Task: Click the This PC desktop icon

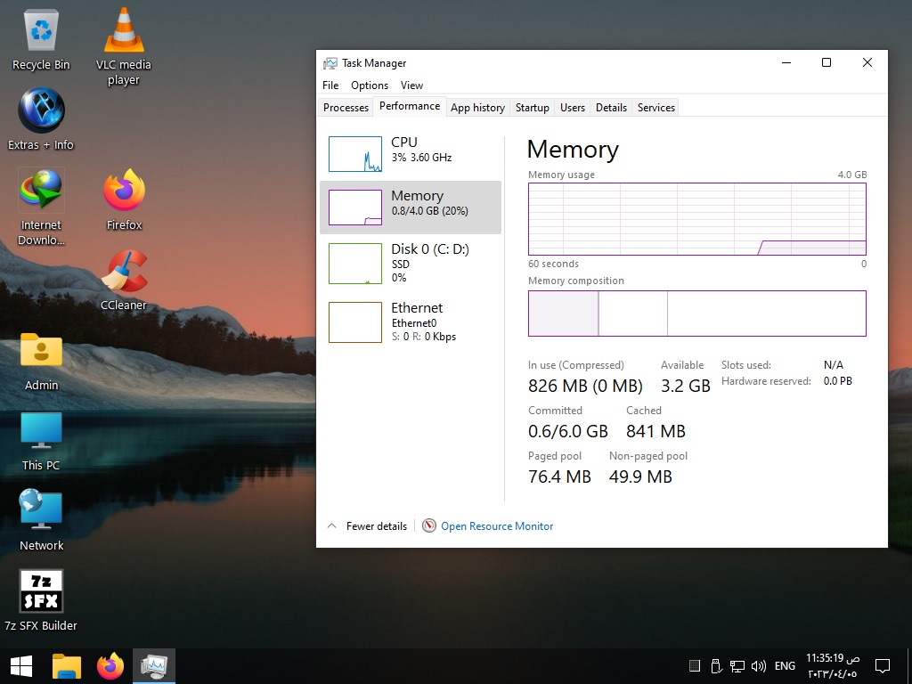Action: click(x=41, y=441)
